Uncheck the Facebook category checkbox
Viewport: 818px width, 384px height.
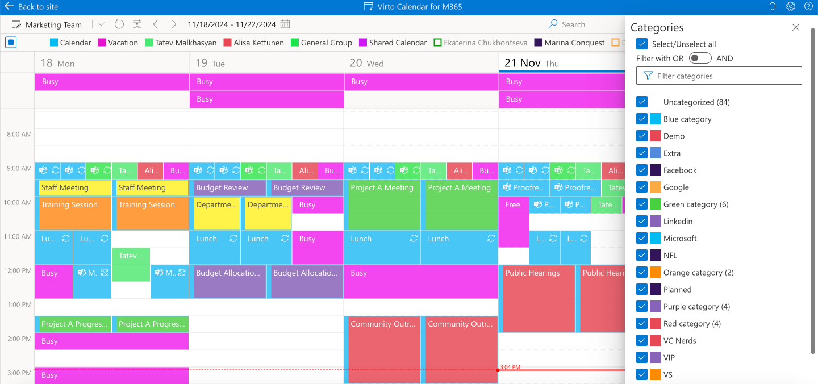tap(642, 170)
